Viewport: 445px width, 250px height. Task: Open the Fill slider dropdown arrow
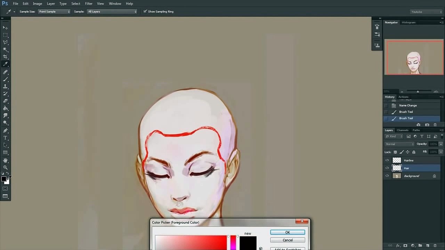click(x=441, y=152)
